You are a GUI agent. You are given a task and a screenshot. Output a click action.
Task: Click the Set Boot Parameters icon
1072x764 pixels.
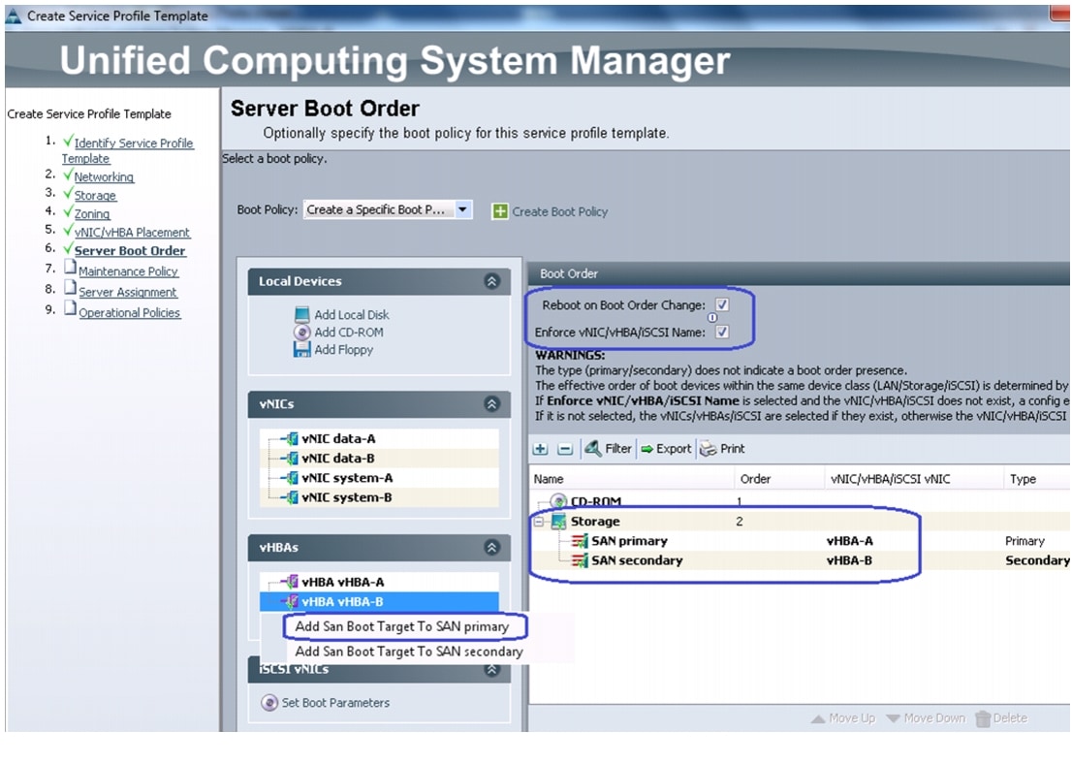point(269,703)
